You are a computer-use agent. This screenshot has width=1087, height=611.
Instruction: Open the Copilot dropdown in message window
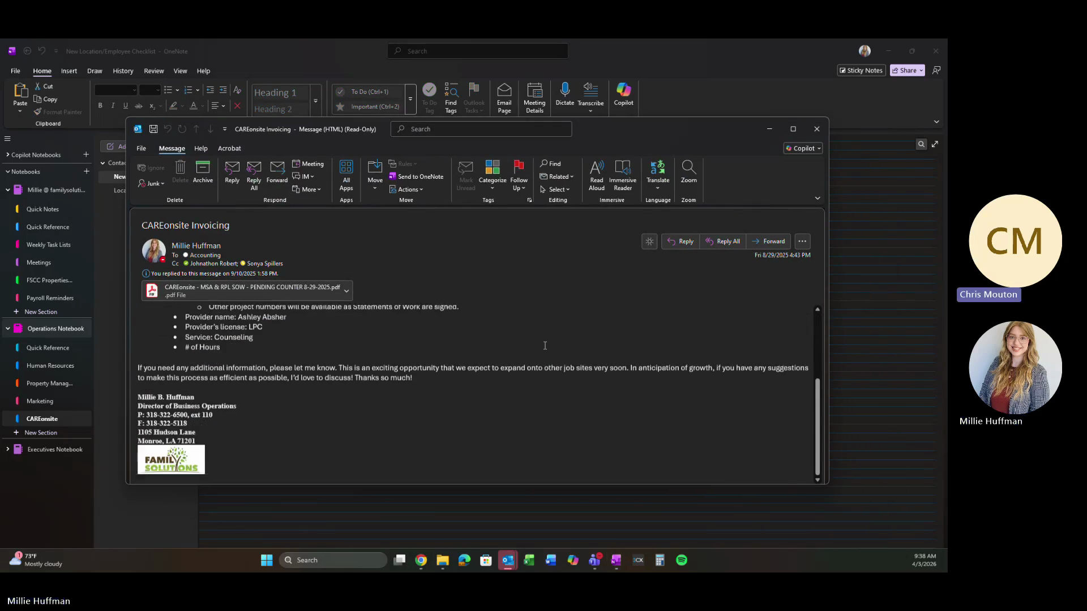coord(803,148)
